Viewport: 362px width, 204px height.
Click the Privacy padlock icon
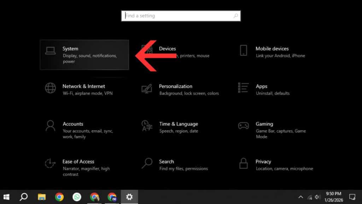(243, 163)
